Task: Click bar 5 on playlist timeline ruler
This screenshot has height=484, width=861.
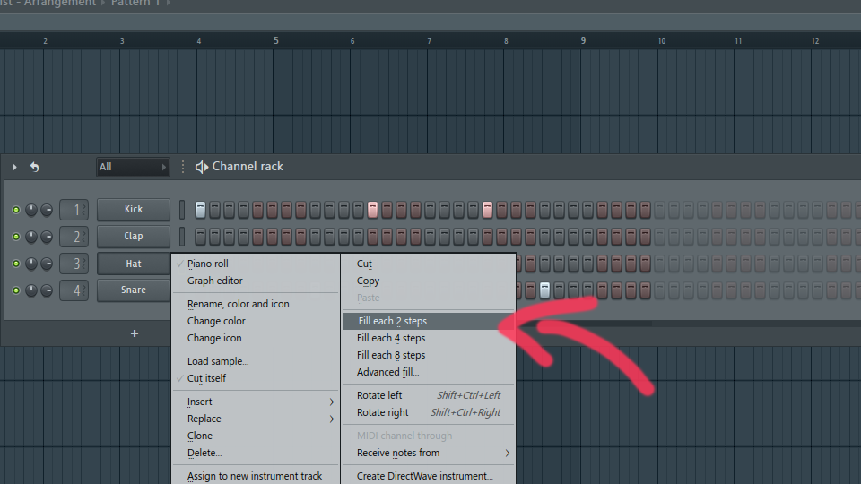Action: 275,40
